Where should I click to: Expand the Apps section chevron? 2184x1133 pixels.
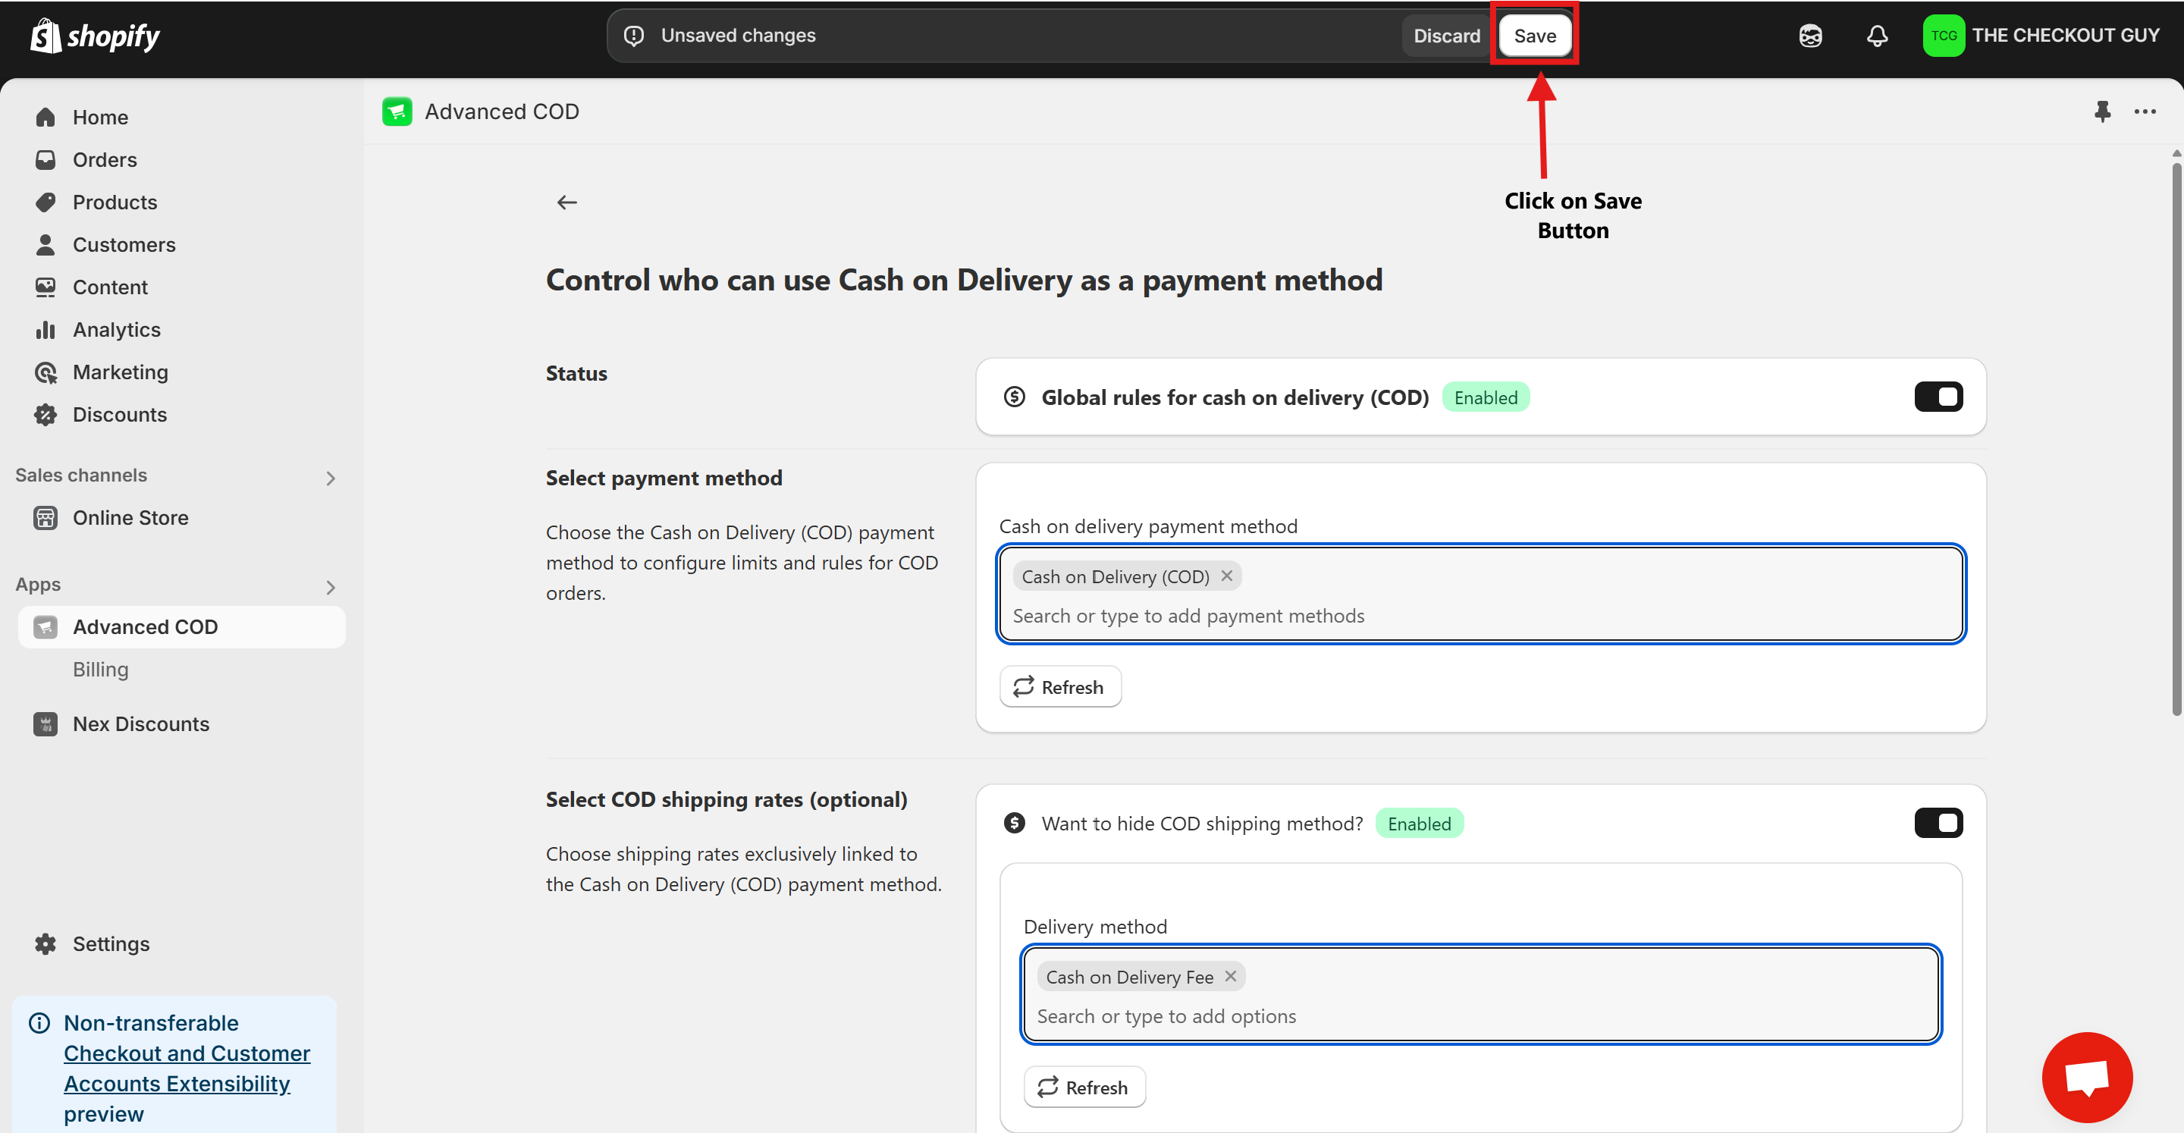[331, 587]
